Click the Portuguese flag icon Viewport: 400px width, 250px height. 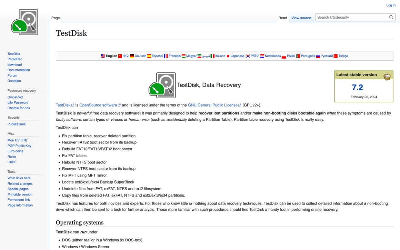(x=298, y=56)
